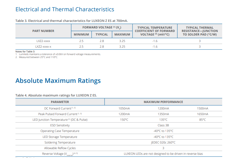The height and width of the screenshot is (158, 232).
Task: Click the 'Typical Thermal Resistance' column header
Action: click(x=200, y=31)
